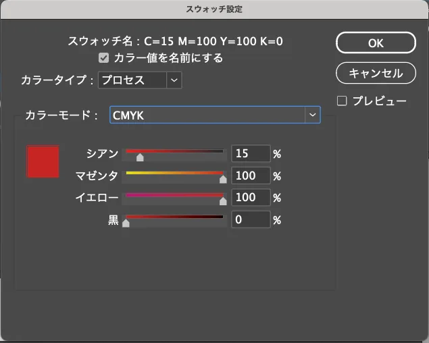Select the マゼンタ percentage field showing 100
The height and width of the screenshot is (343, 429).
coord(251,176)
